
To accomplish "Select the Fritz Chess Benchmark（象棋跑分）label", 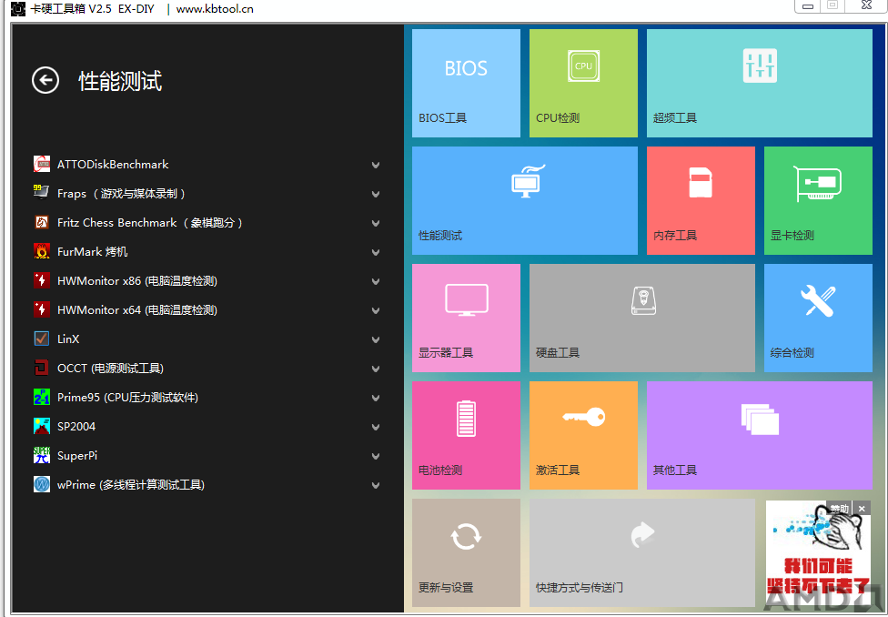I will pyautogui.click(x=150, y=223).
